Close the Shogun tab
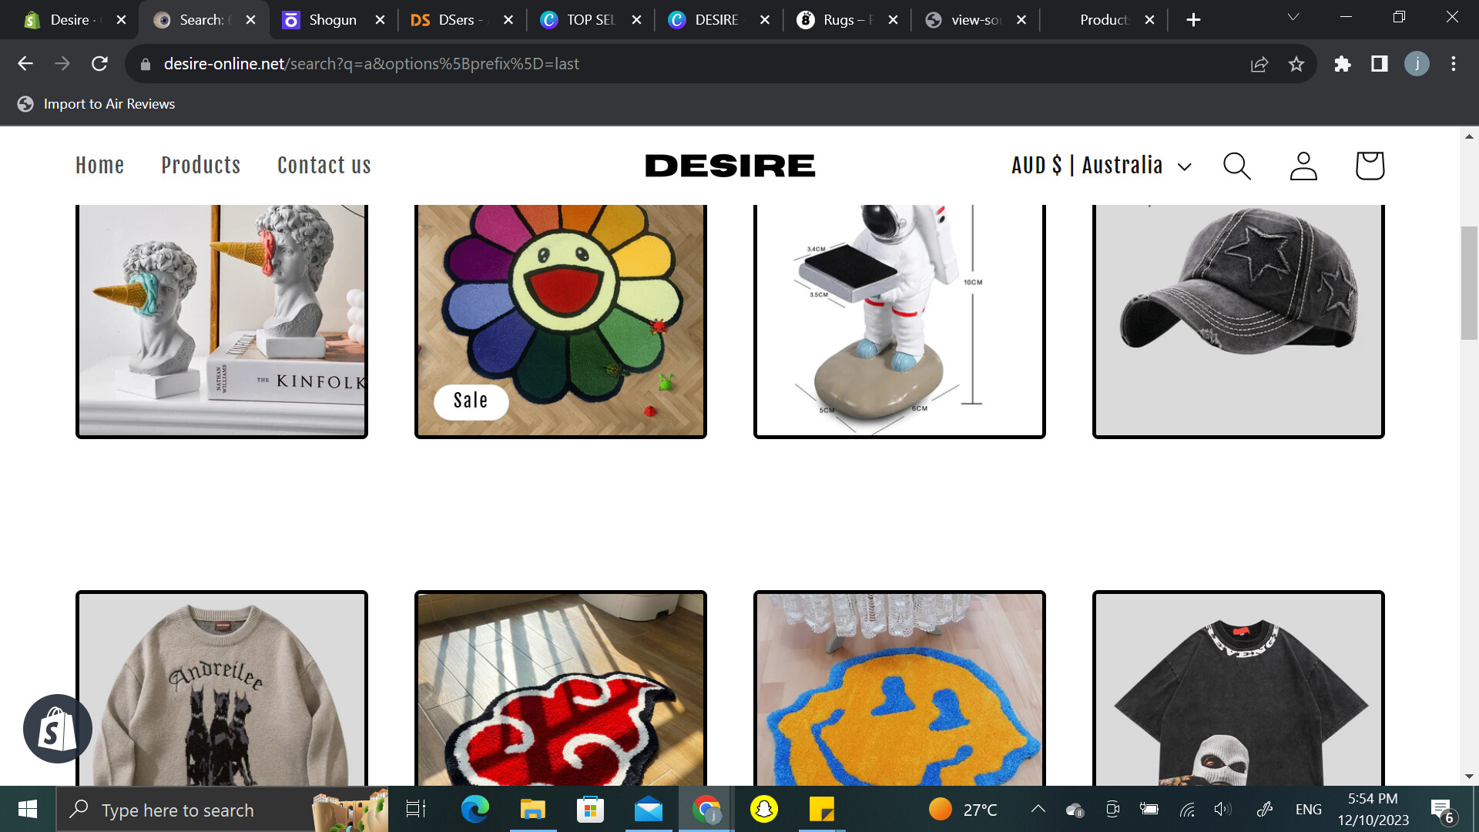This screenshot has width=1479, height=832. tap(380, 20)
